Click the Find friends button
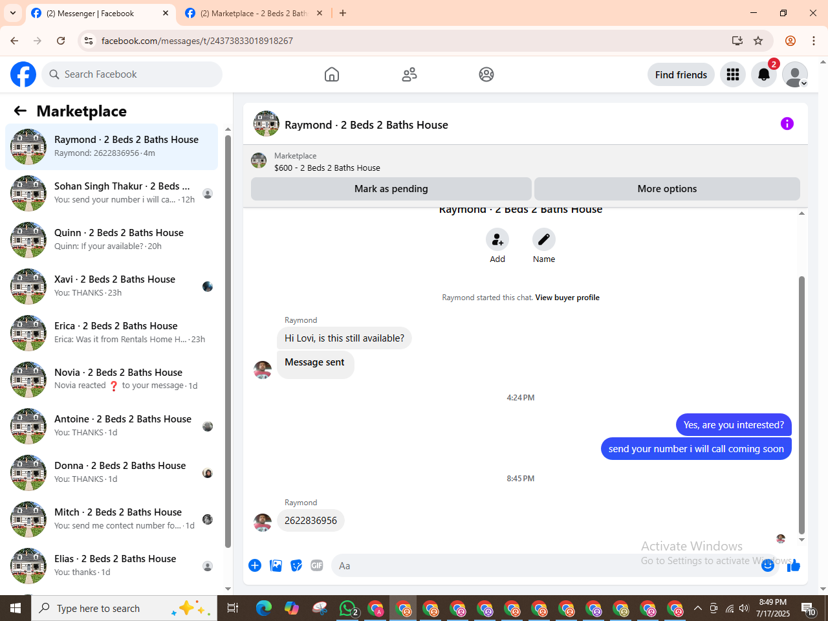 681,74
